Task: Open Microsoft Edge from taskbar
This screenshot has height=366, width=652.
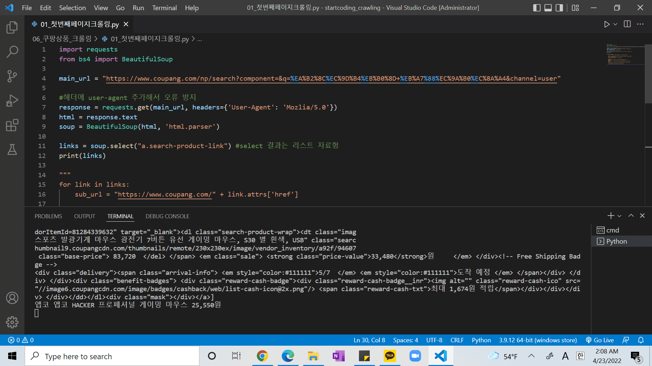Action: tap(288, 356)
